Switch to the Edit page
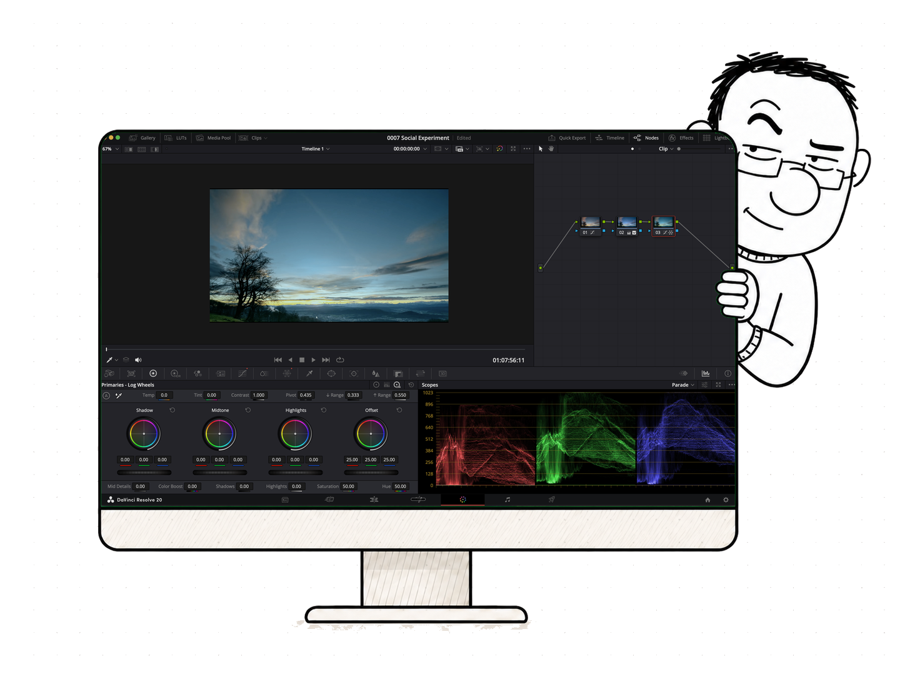The height and width of the screenshot is (679, 905). click(374, 500)
